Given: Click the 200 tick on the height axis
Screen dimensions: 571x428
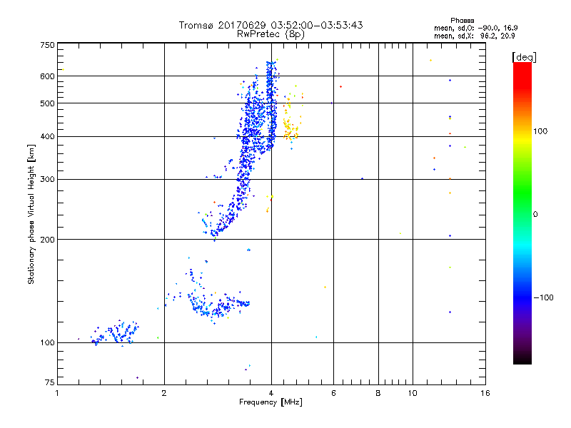Looking at the screenshot, I should pos(47,239).
